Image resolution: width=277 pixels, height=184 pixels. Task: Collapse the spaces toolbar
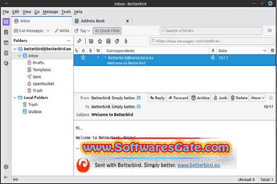point(6,177)
